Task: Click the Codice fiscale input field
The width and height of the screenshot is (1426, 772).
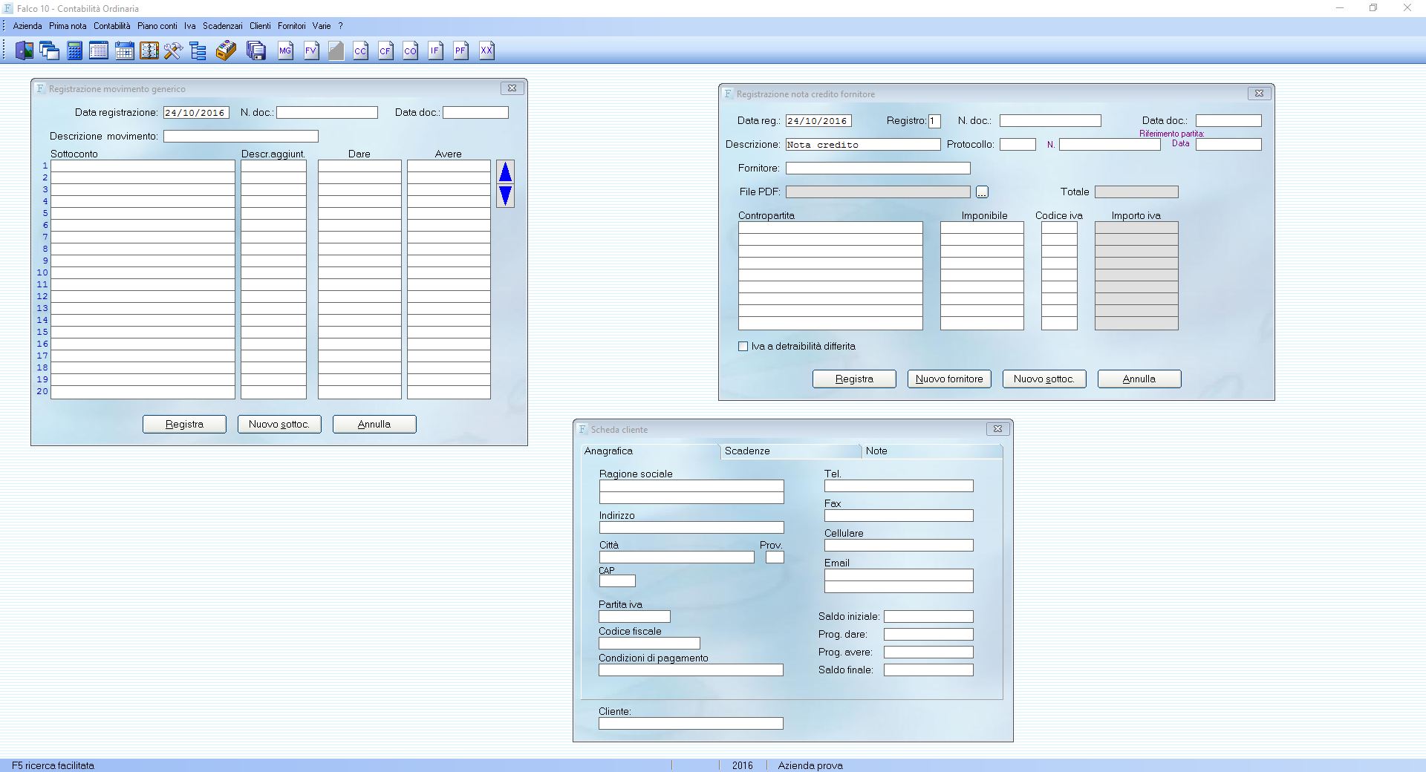Action: [x=649, y=644]
